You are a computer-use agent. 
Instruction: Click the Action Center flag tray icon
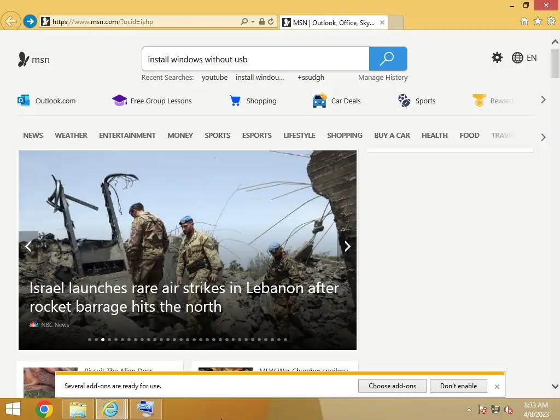click(x=482, y=410)
